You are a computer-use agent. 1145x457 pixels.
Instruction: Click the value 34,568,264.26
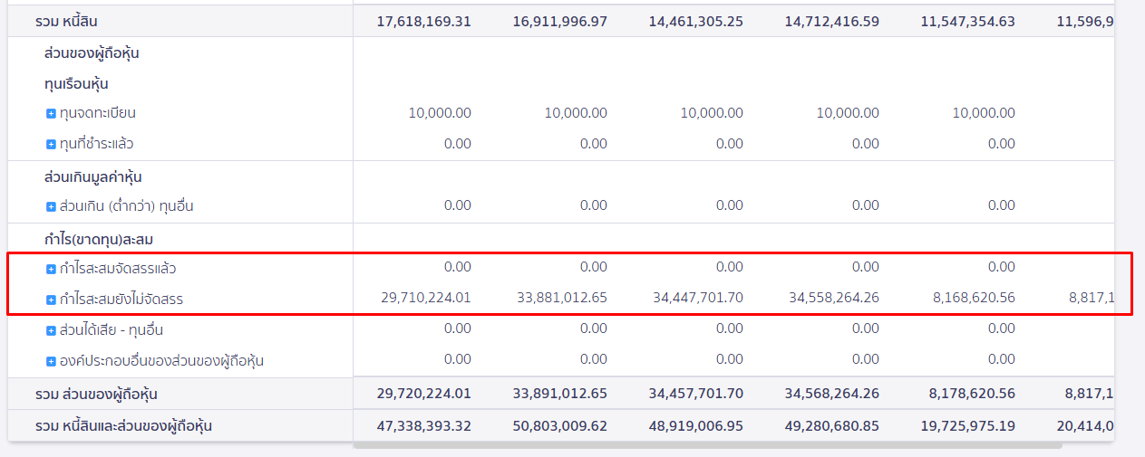tap(832, 394)
